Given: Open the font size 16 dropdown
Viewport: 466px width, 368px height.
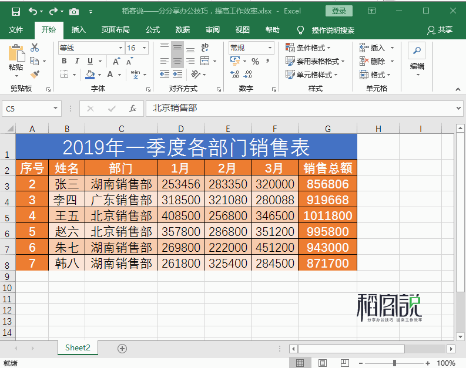Looking at the screenshot, I should click(144, 48).
